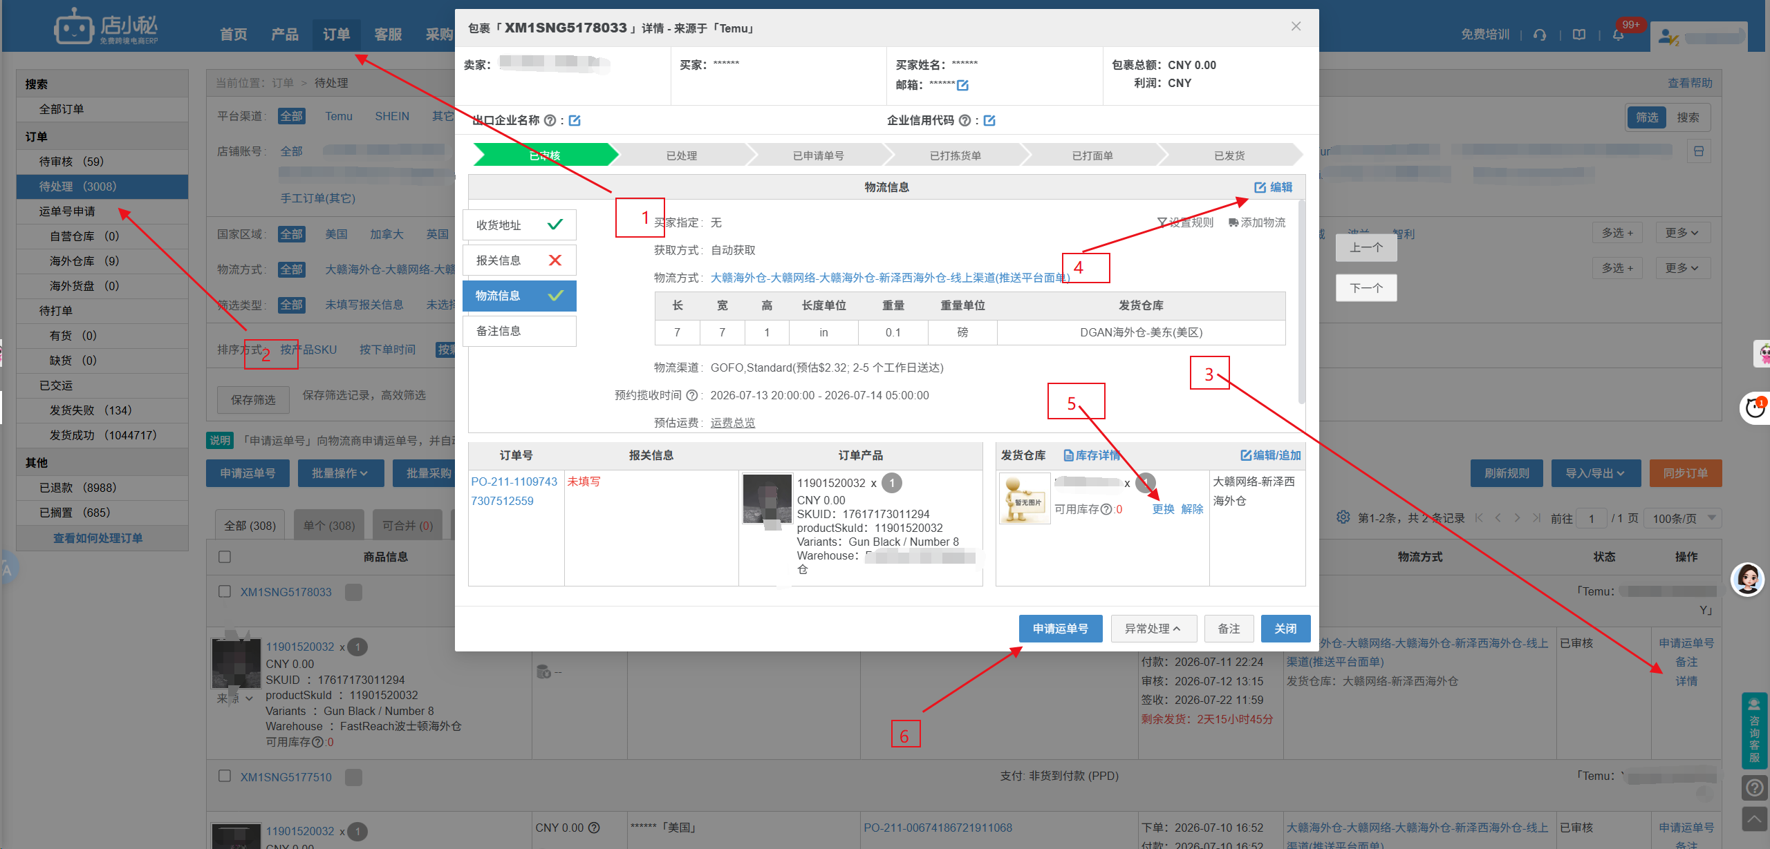The width and height of the screenshot is (1770, 849).
Task: Open the headset support icon
Action: [1540, 35]
